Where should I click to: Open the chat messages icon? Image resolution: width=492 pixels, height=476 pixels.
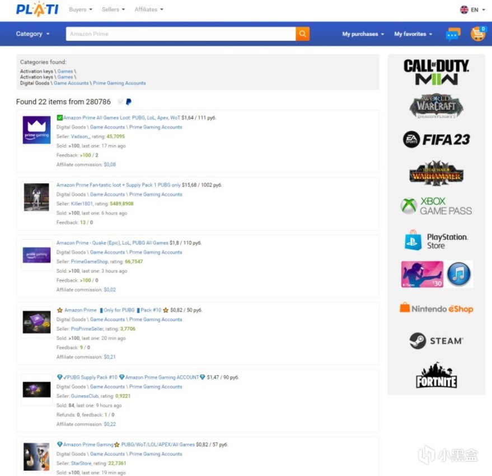pyautogui.click(x=453, y=34)
